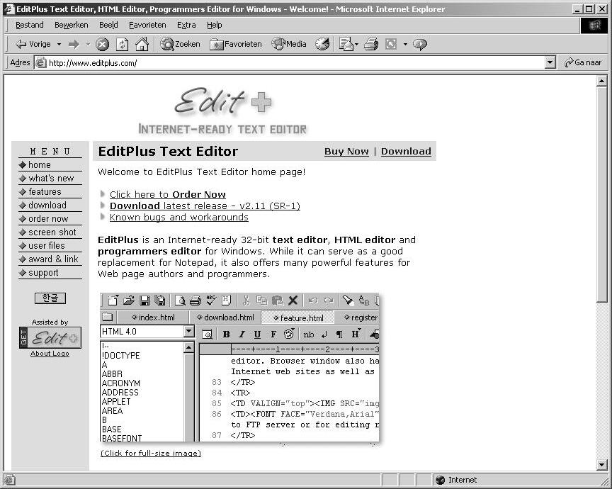
Task: Open the Bewerken menu
Action: pos(72,25)
